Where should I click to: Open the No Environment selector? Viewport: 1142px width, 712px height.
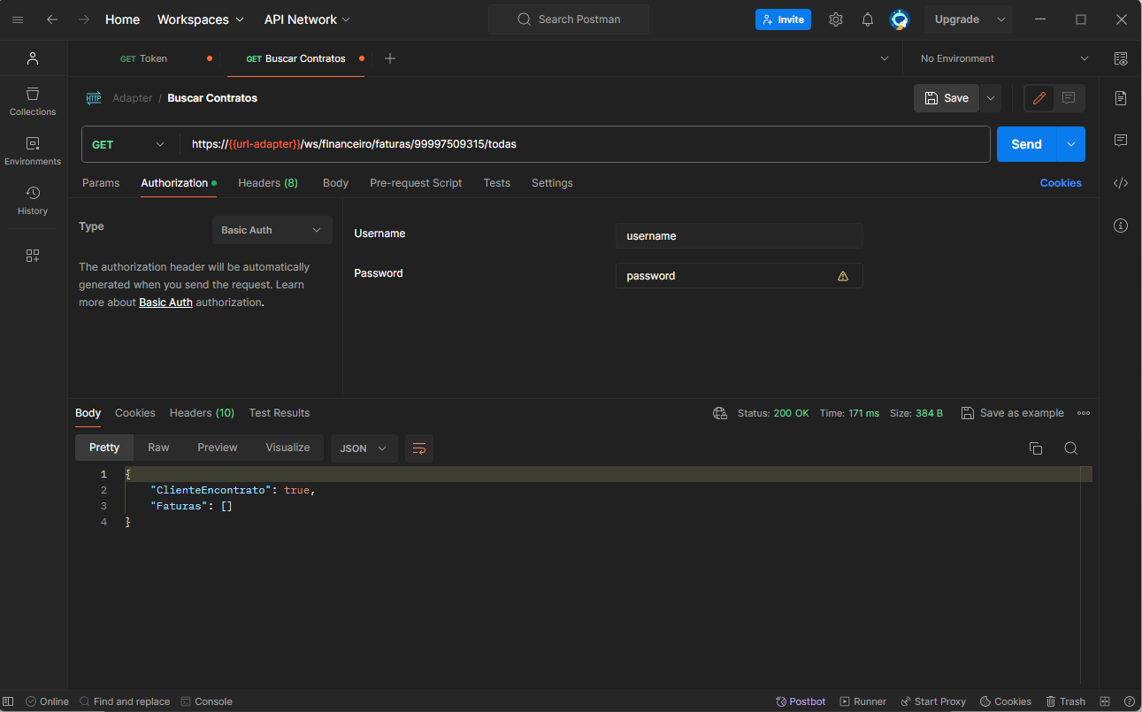click(1004, 58)
